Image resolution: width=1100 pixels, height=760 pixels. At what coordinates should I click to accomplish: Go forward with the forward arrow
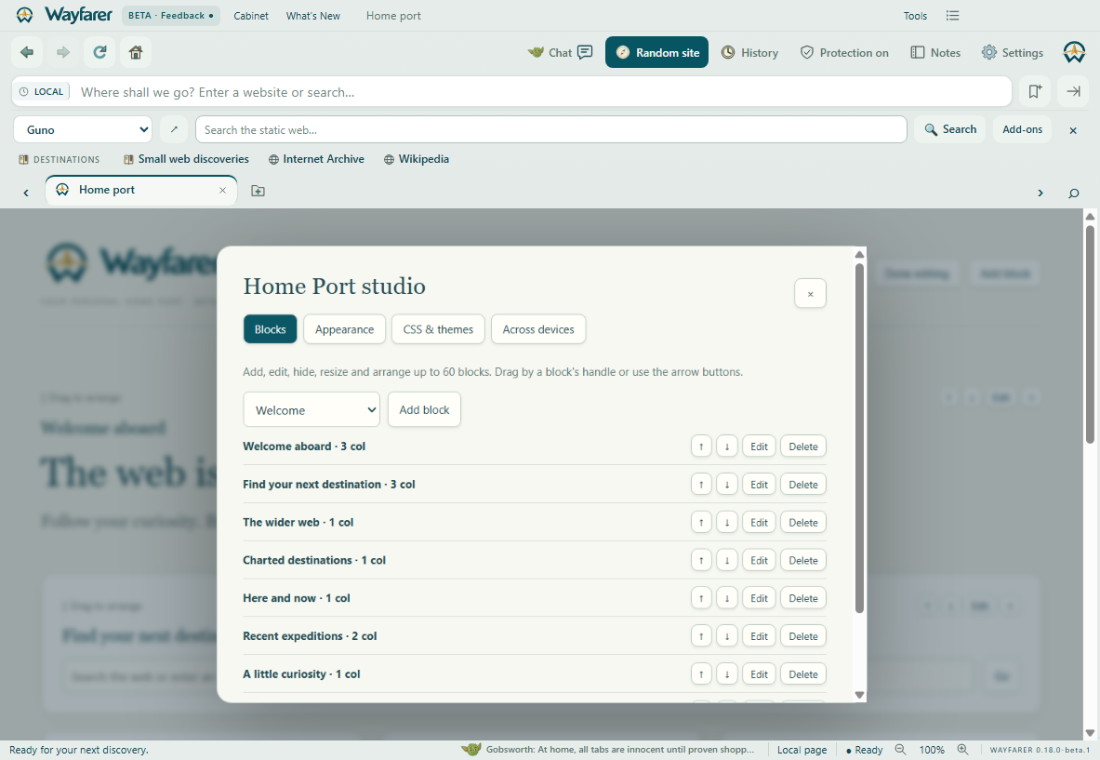point(63,52)
